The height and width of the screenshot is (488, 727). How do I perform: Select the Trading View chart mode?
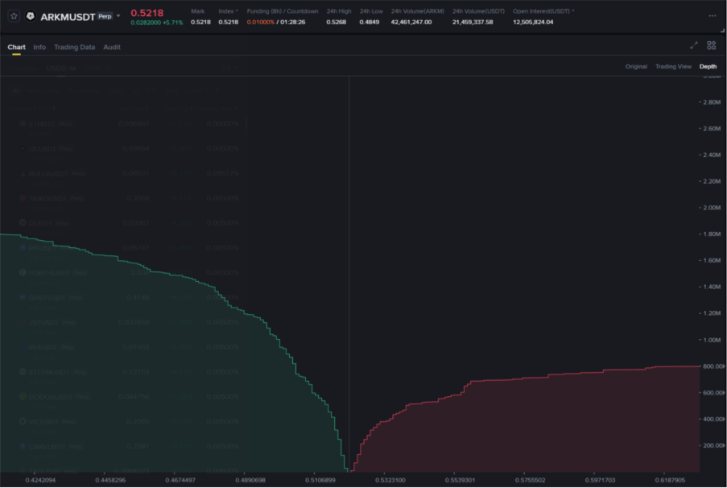[x=673, y=67]
